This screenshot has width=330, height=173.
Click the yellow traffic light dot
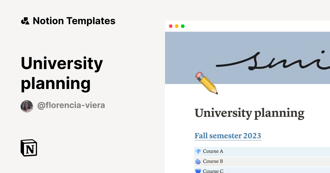click(176, 26)
